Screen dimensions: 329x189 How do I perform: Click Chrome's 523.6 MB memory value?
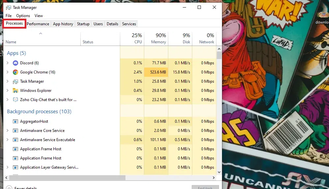tap(158, 72)
